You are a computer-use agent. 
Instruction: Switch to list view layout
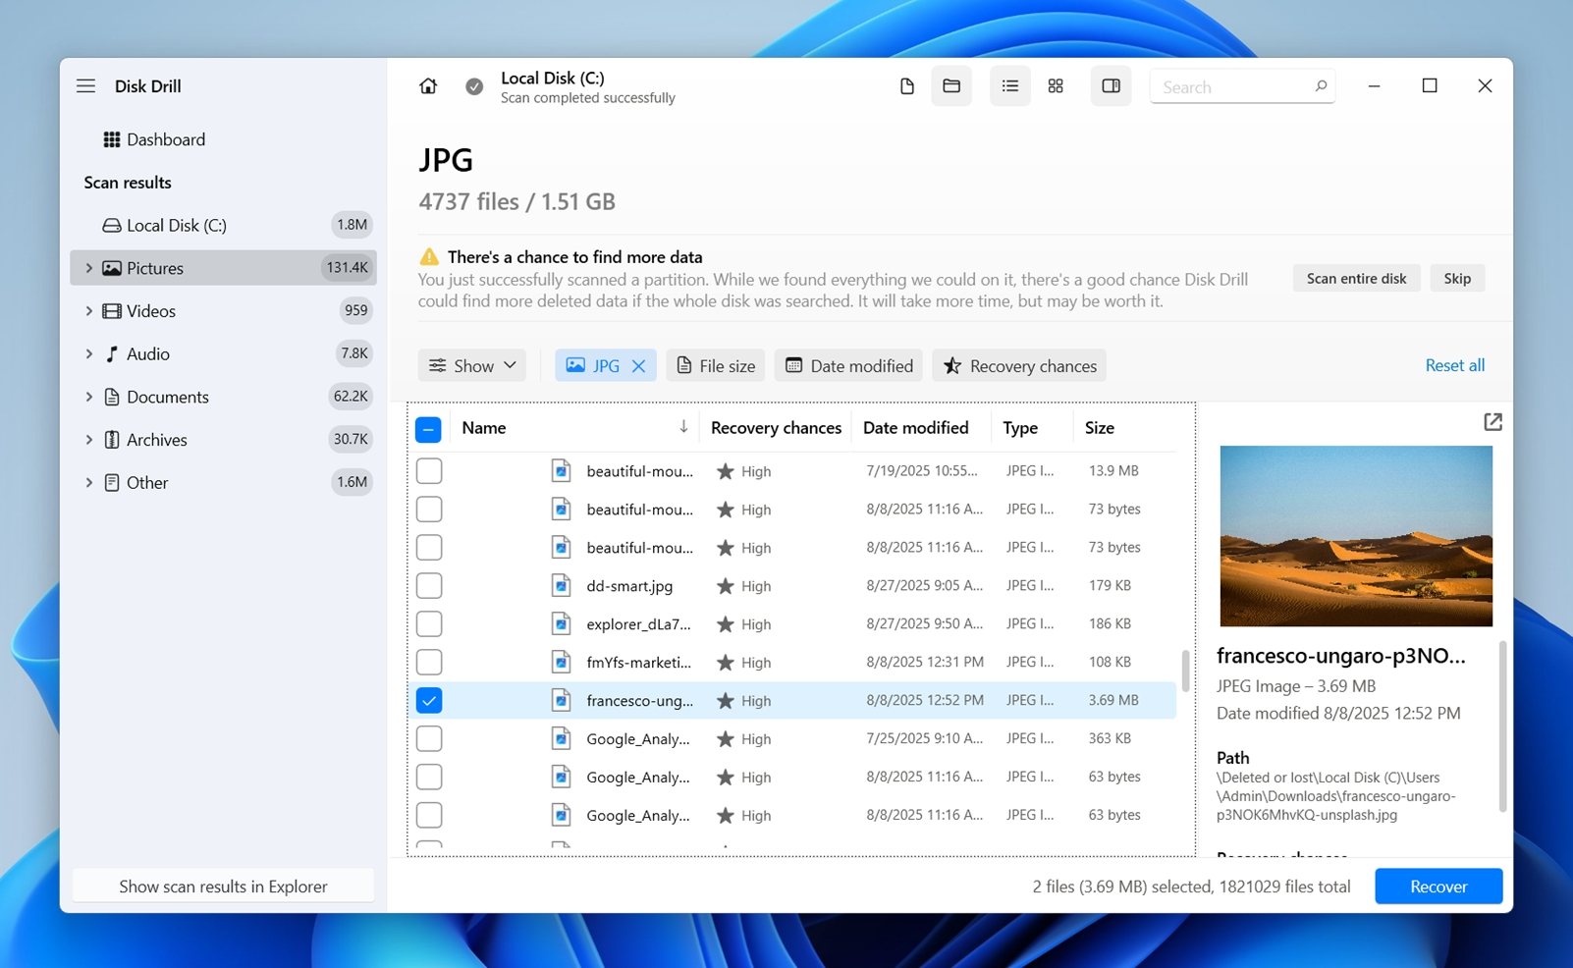point(1009,85)
